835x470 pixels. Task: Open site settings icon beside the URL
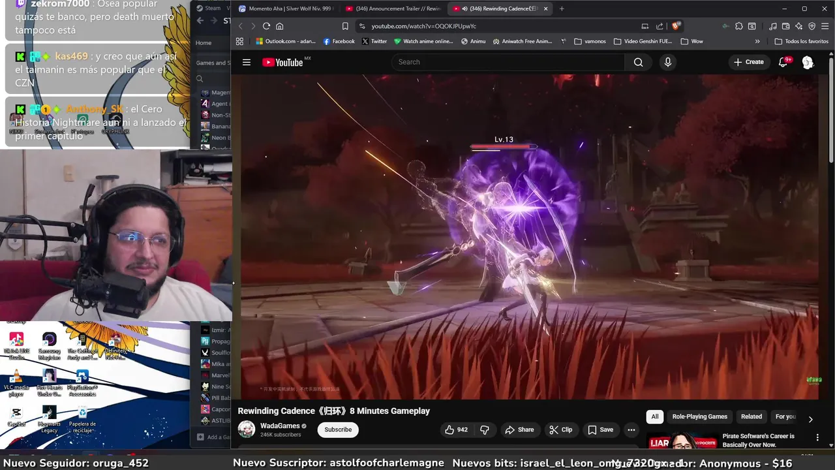[362, 26]
